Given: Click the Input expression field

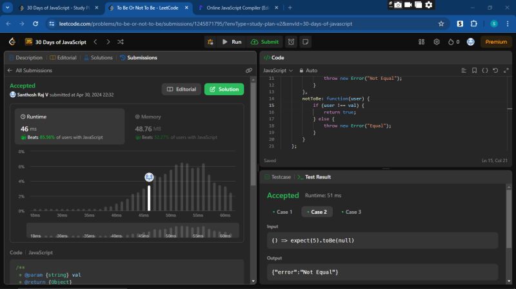Looking at the screenshot, I should click(382, 240).
